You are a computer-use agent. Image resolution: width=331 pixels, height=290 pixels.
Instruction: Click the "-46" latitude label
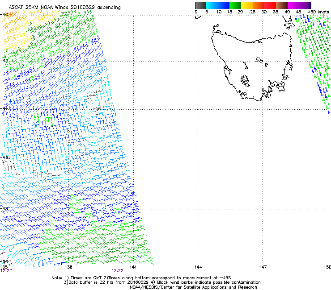[4, 157]
